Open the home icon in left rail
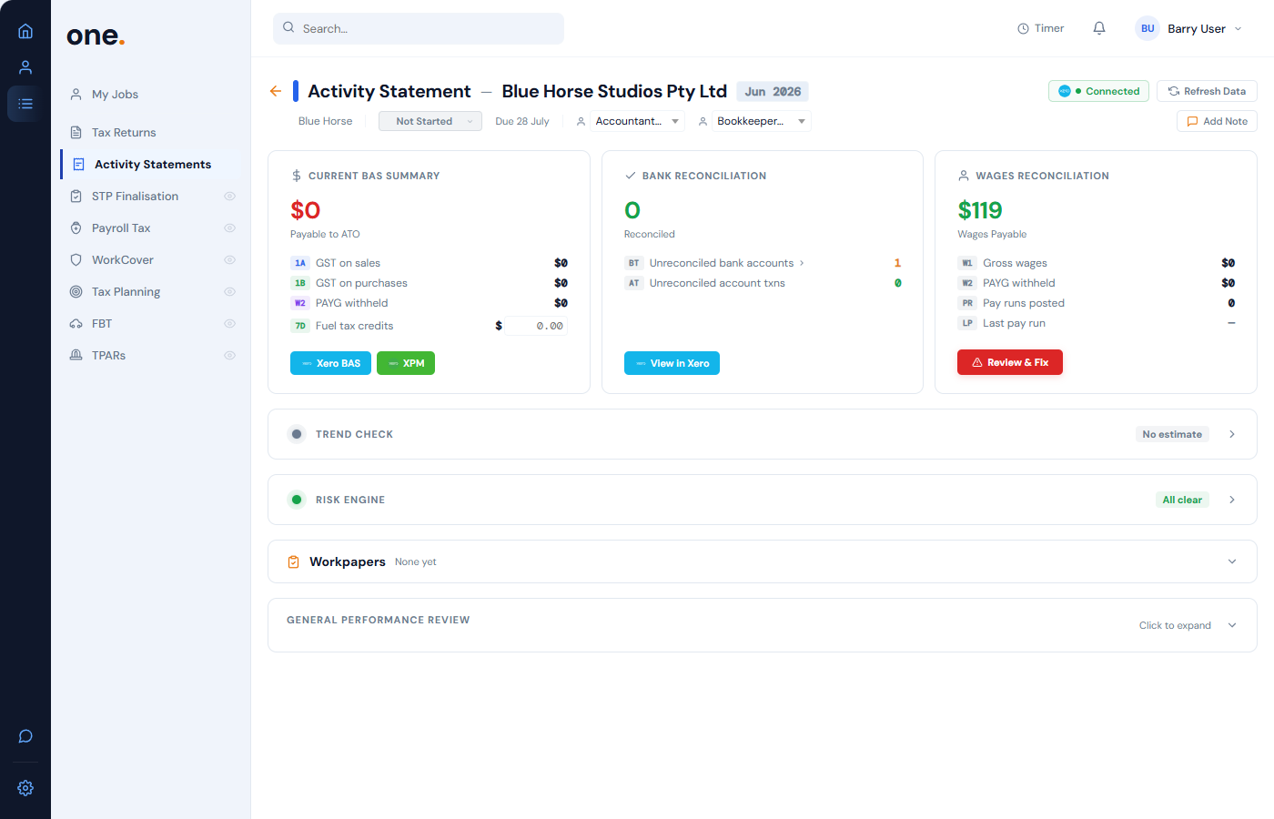Screen dimensions: 1274x819 point(25,31)
